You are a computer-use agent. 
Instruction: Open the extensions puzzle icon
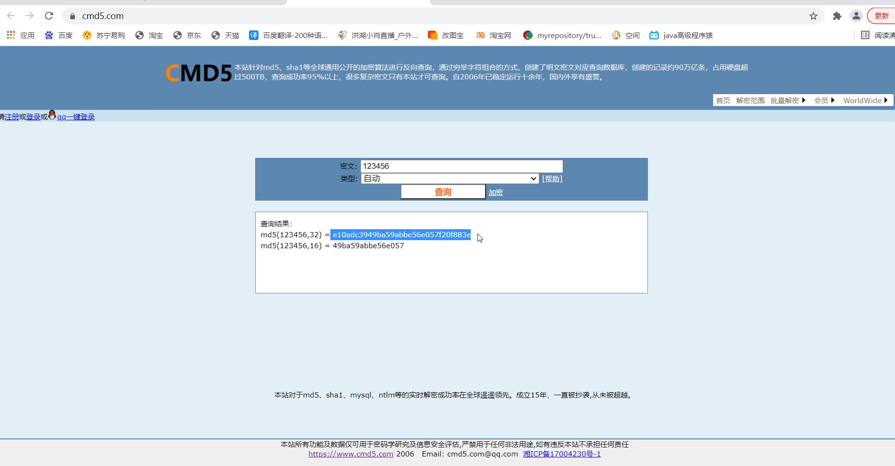click(x=837, y=16)
